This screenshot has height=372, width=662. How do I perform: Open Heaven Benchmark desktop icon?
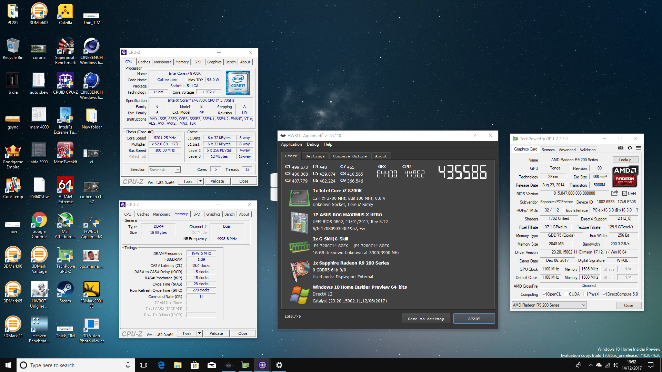(x=39, y=330)
